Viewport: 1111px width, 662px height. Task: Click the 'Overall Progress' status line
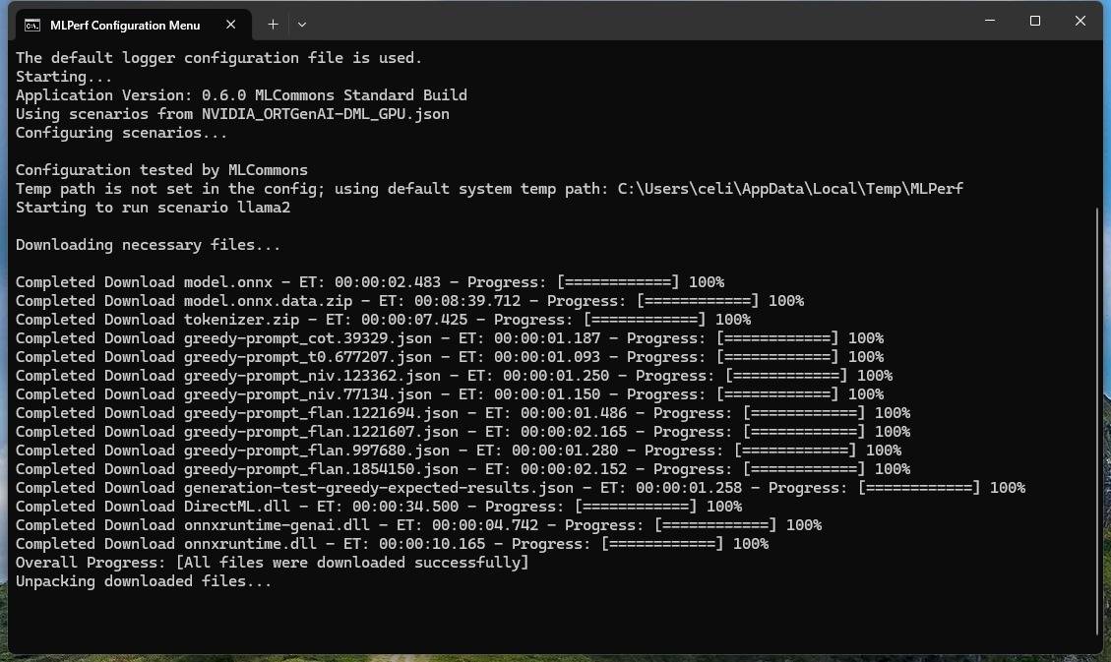tap(272, 563)
